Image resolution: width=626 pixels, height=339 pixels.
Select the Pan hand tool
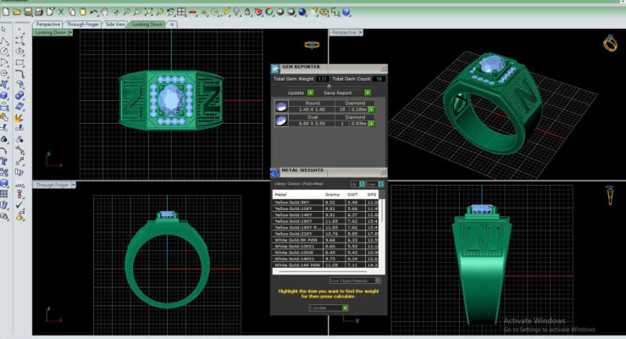(104, 13)
